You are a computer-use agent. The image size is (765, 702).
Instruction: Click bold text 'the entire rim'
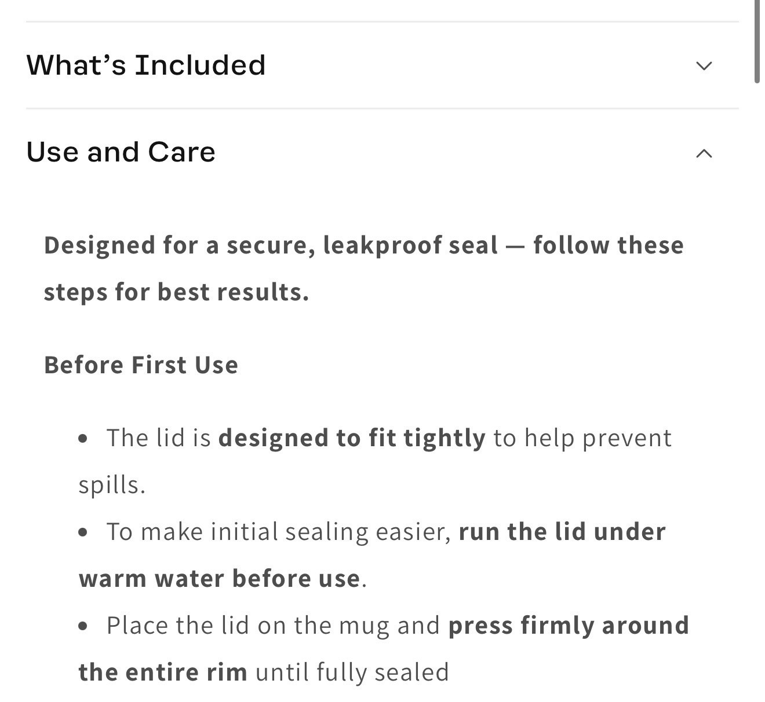[163, 672]
